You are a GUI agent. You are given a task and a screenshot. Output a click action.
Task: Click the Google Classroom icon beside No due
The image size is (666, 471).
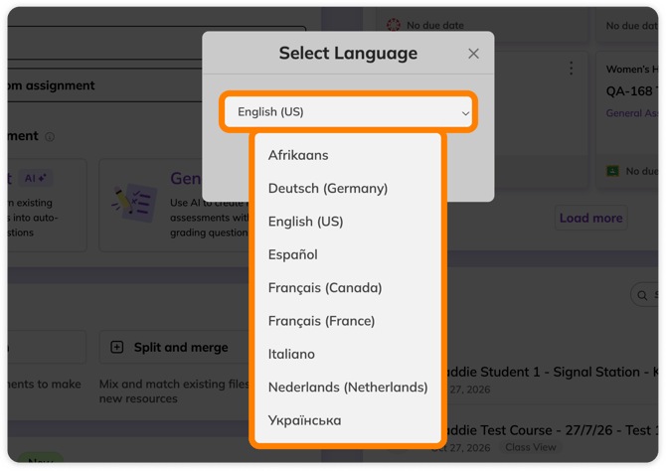pos(612,171)
